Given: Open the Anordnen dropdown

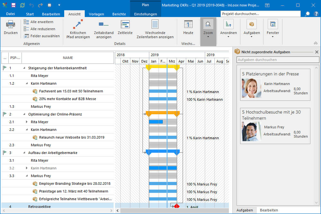Looking at the screenshot, I should tap(229, 29).
